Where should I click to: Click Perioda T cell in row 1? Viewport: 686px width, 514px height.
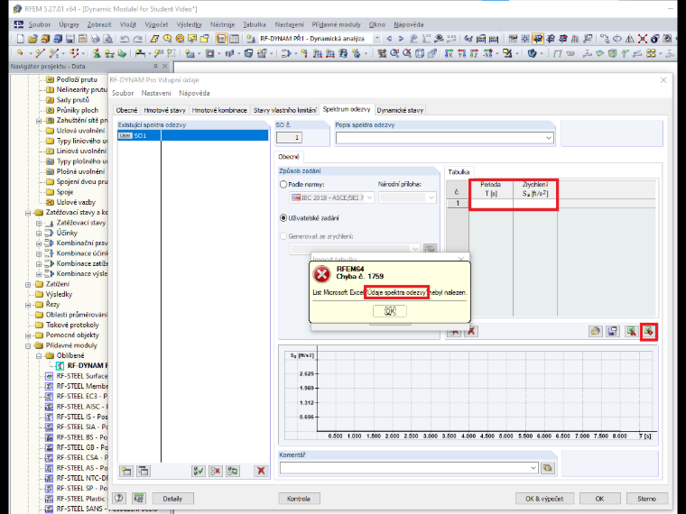(491, 203)
